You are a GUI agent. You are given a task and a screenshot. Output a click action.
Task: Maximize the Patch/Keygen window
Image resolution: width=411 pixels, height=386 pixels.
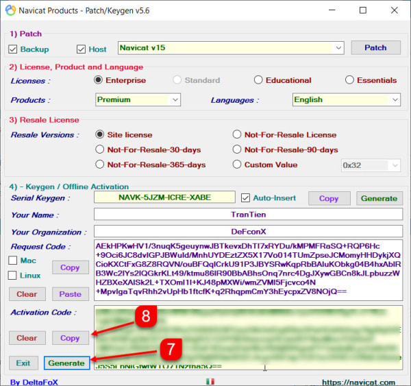point(363,10)
